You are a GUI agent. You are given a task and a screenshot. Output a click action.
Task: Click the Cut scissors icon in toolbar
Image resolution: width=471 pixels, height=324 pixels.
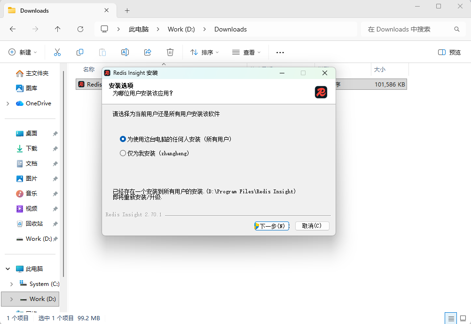[x=57, y=52]
